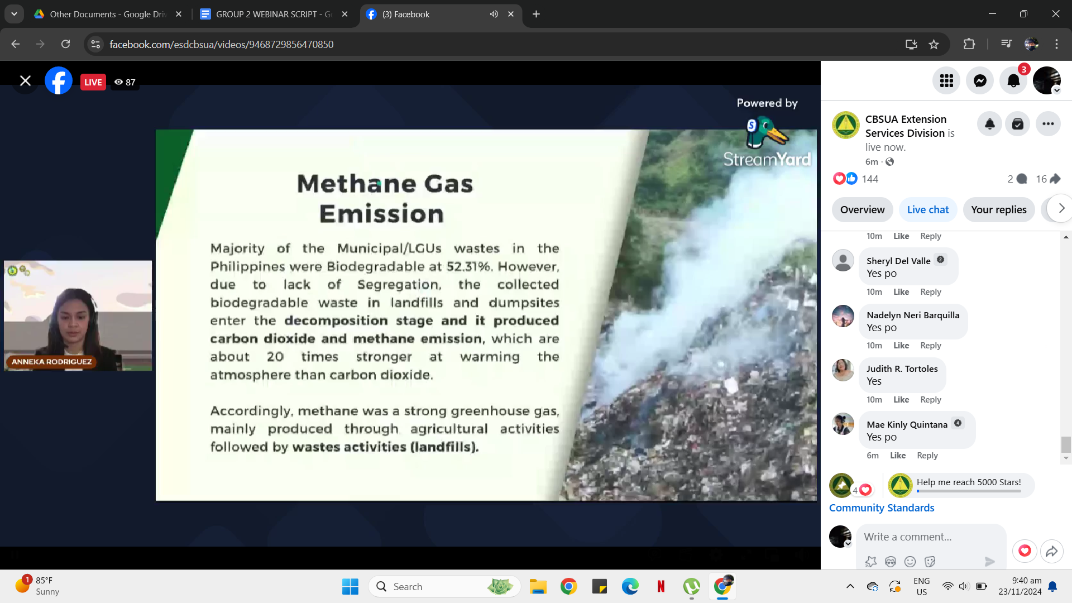Select the Your replies tab
1072x603 pixels.
click(998, 210)
